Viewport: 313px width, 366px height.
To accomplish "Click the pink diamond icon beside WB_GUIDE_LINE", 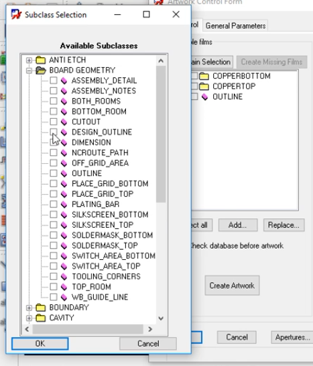I will coord(64,297).
